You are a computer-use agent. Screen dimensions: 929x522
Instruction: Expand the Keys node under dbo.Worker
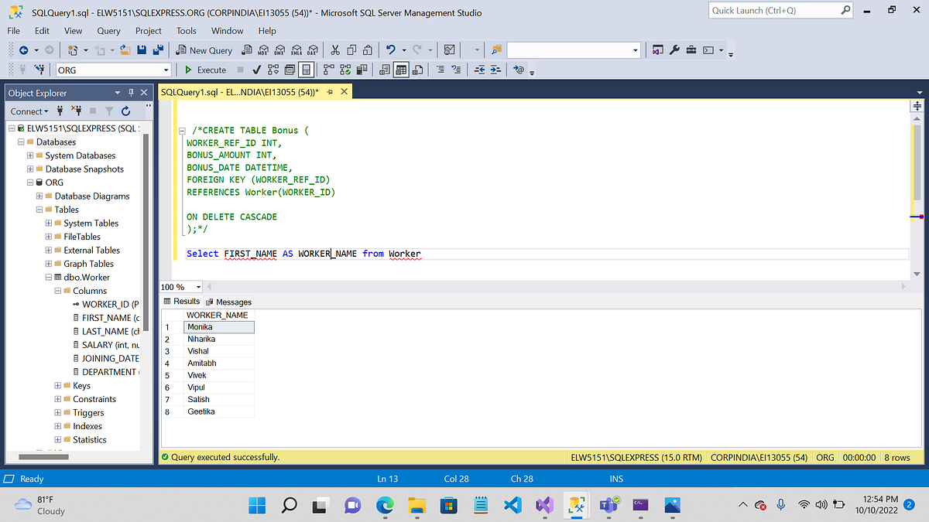pos(56,385)
